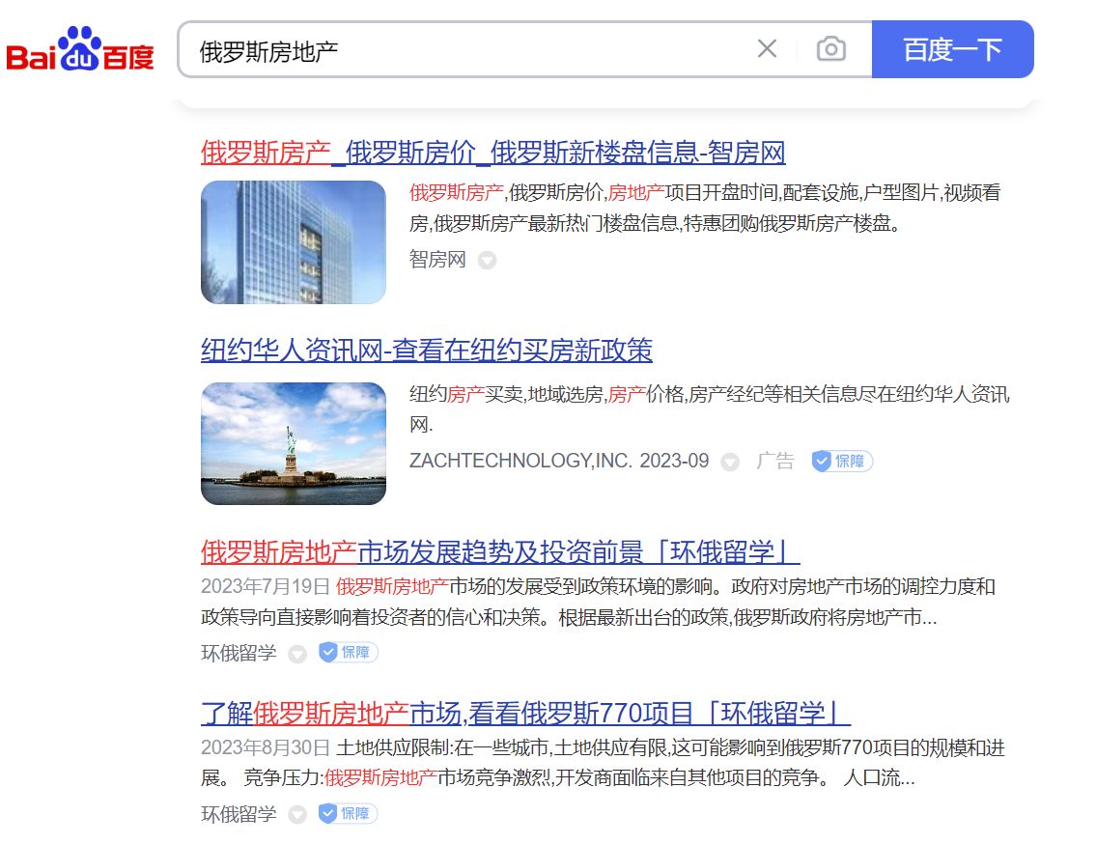Click the 智房网 source name

click(437, 260)
